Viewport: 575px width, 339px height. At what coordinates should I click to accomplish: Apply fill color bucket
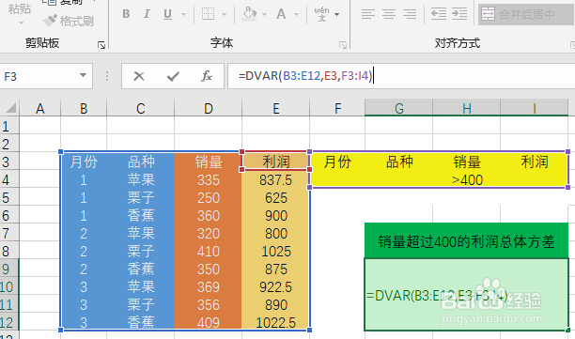[x=249, y=14]
